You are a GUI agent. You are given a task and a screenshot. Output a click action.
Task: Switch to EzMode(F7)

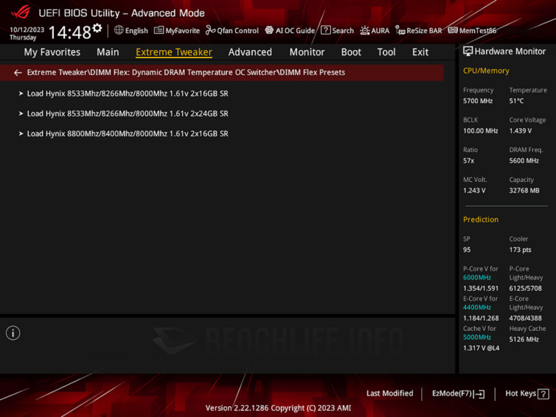coord(458,393)
